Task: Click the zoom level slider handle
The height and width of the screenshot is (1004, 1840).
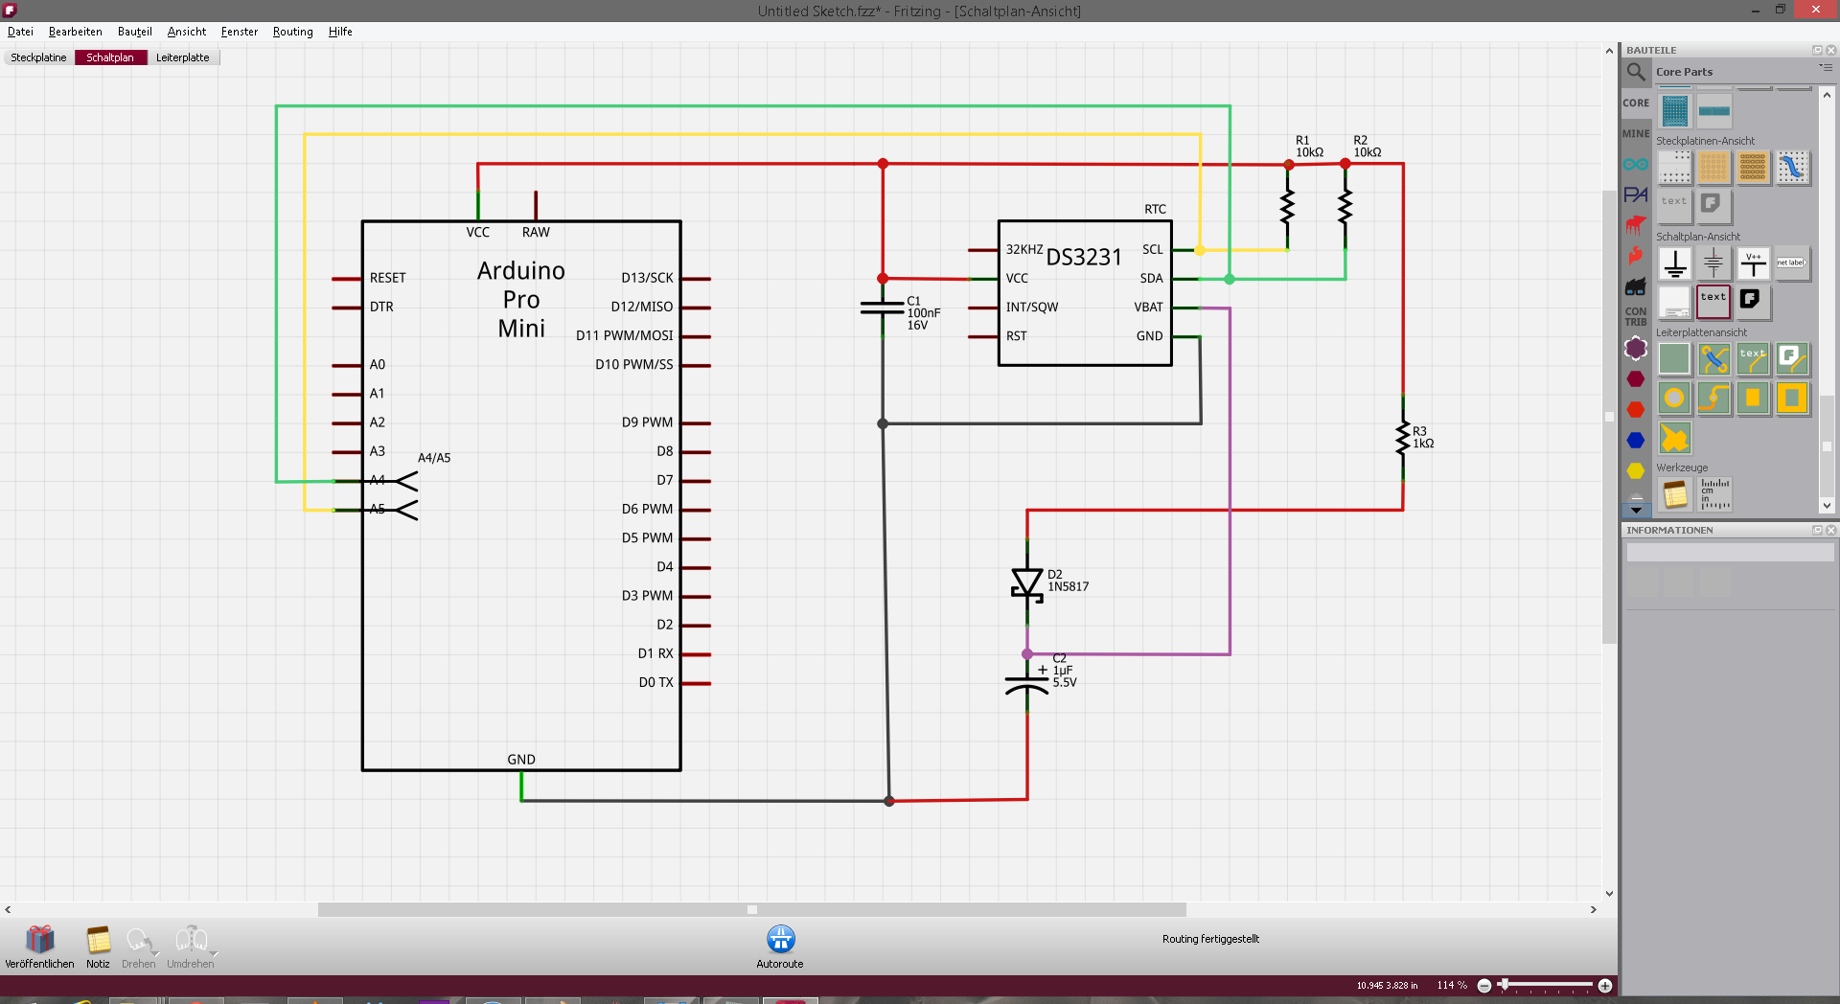Action: pos(1504,985)
